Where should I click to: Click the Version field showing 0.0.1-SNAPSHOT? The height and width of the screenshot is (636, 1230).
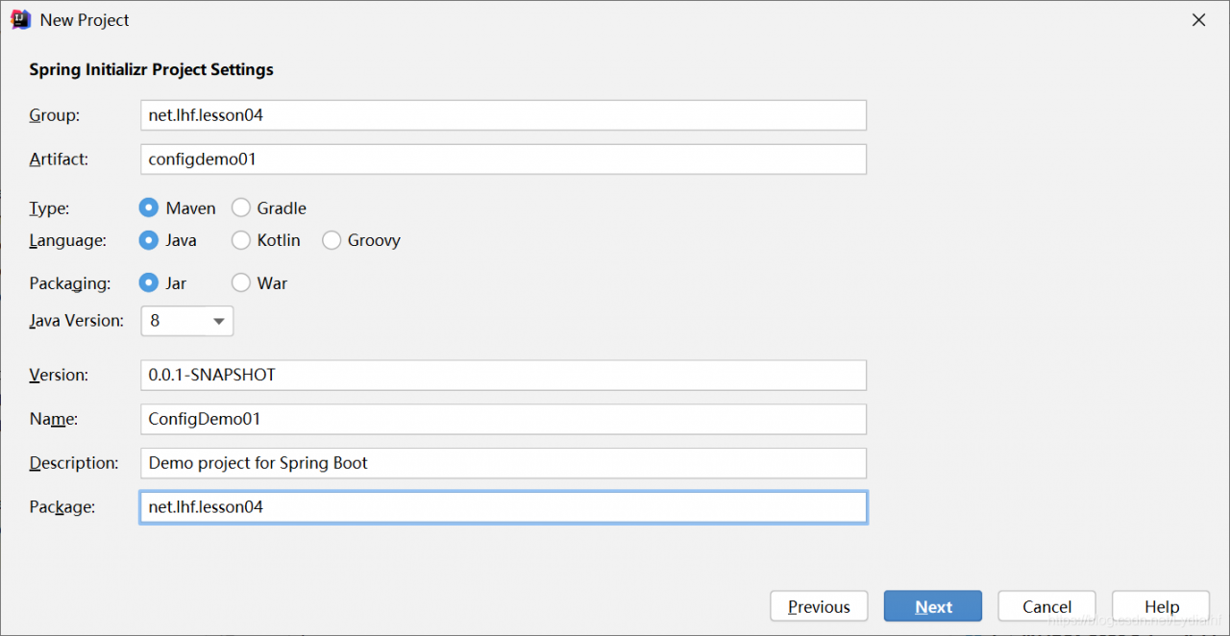tap(503, 375)
